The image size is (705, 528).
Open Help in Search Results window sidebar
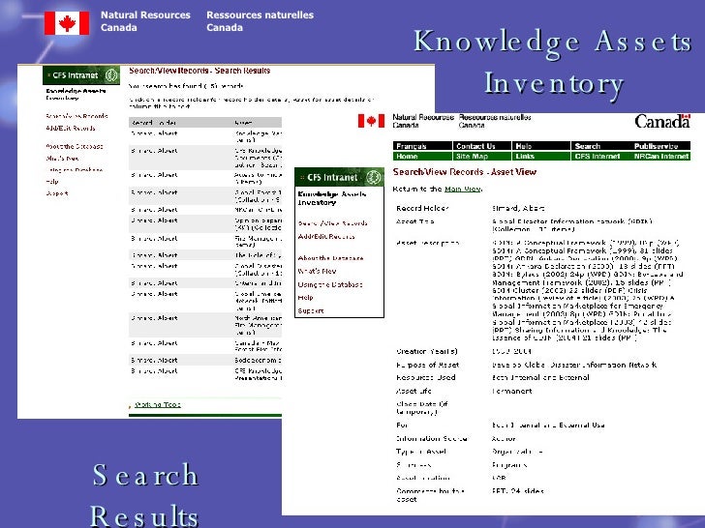click(52, 182)
